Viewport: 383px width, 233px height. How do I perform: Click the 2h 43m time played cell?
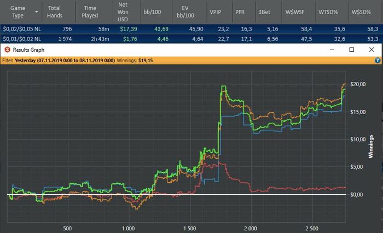tap(100, 39)
